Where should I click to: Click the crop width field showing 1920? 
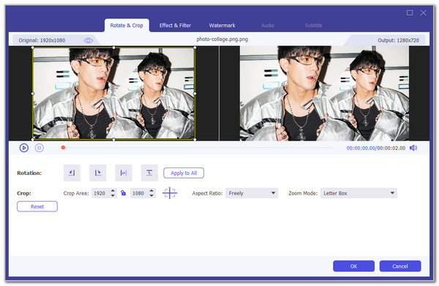[100, 193]
